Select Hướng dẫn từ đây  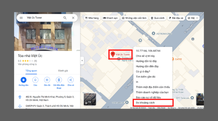146,61
